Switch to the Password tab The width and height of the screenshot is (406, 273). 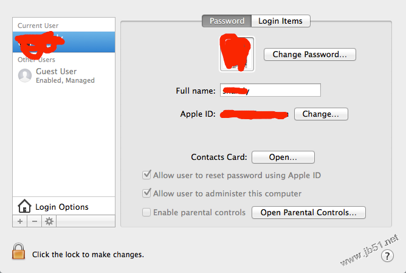pyautogui.click(x=227, y=21)
